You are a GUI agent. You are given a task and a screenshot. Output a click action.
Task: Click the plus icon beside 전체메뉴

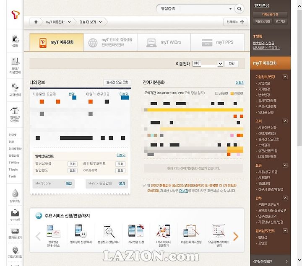pyautogui.click(x=242, y=22)
